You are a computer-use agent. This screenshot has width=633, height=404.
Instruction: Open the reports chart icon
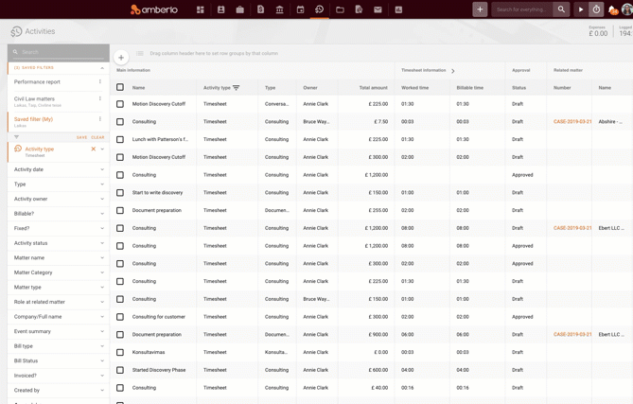pyautogui.click(x=398, y=9)
